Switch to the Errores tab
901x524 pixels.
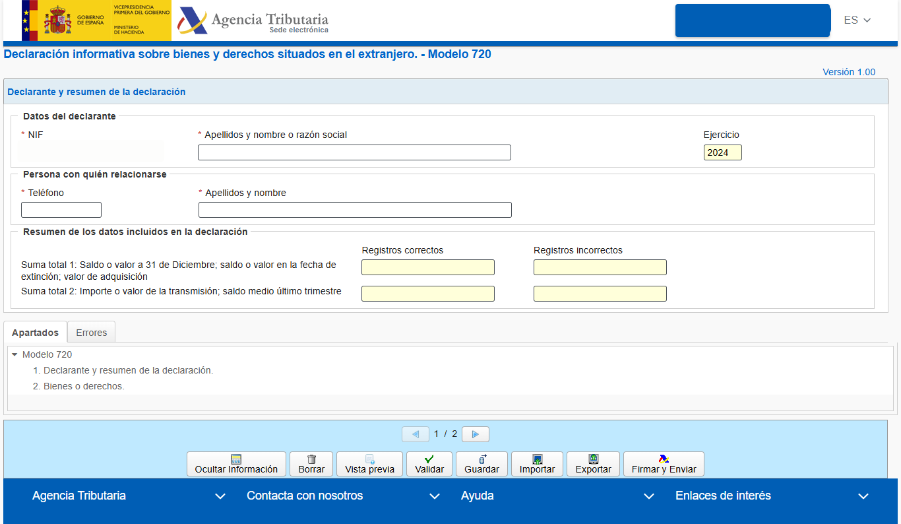91,333
